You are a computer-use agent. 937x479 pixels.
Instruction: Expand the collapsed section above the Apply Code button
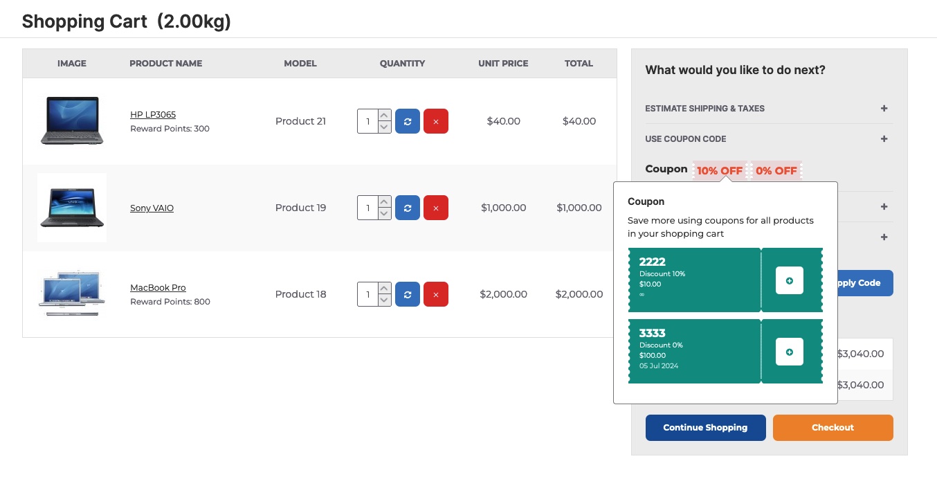pyautogui.click(x=884, y=237)
